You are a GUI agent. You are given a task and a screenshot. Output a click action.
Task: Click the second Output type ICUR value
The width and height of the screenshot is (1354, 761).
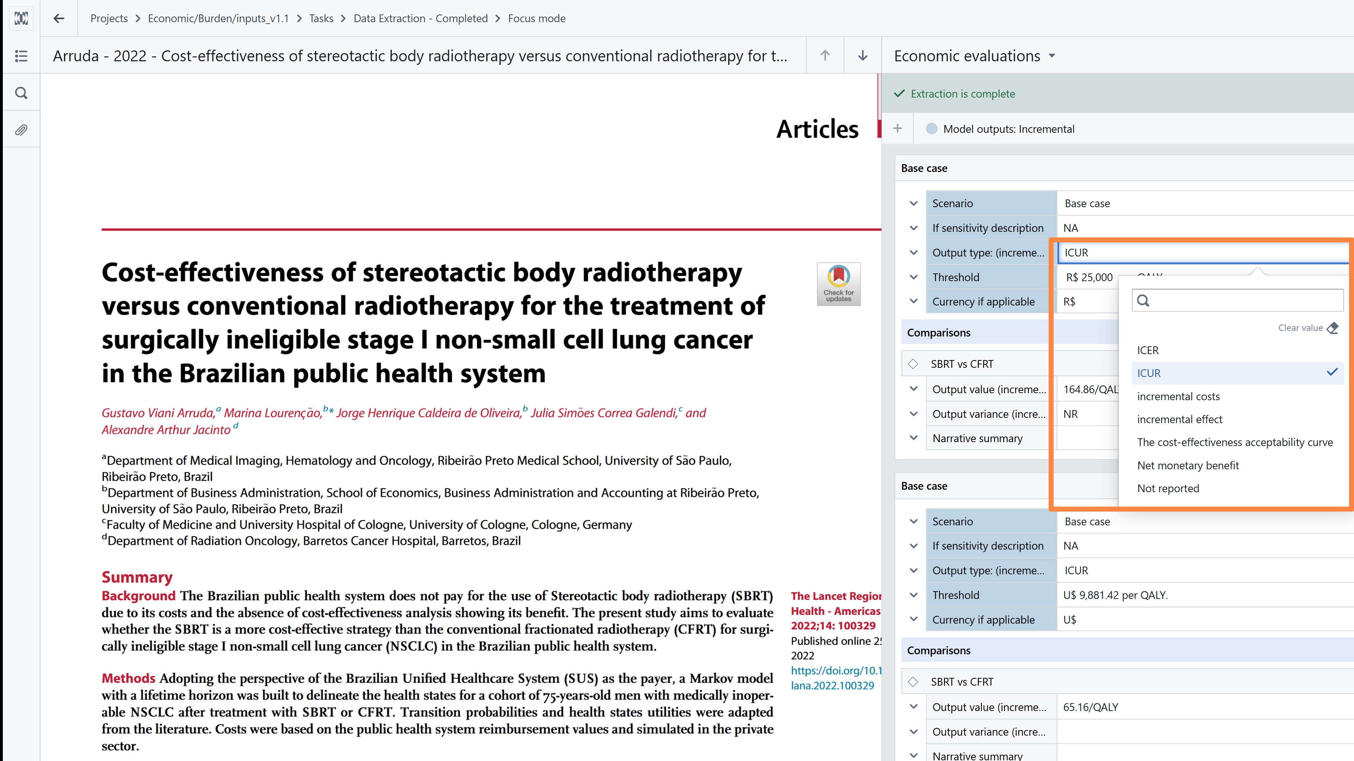tap(1077, 570)
